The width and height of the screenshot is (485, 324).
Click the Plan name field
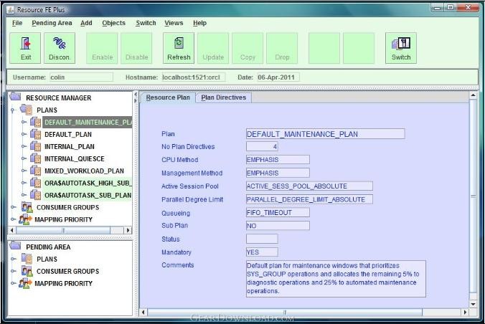[326, 134]
